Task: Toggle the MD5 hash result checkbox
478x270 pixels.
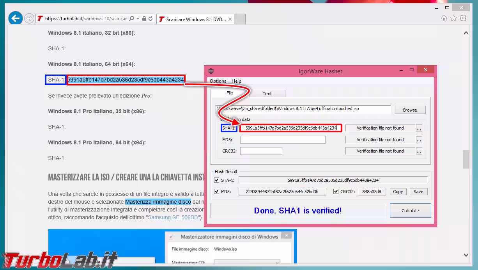Action: (x=217, y=192)
